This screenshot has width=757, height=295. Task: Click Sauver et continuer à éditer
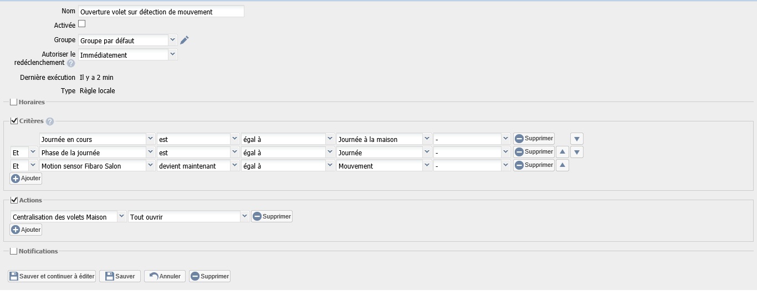click(52, 276)
